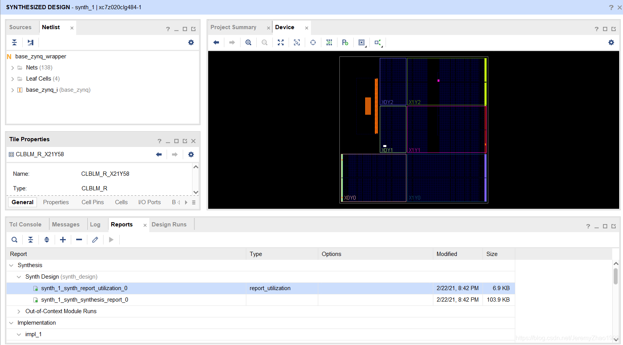Switch to Project Summary tab
The width and height of the screenshot is (623, 345).
coord(233,27)
